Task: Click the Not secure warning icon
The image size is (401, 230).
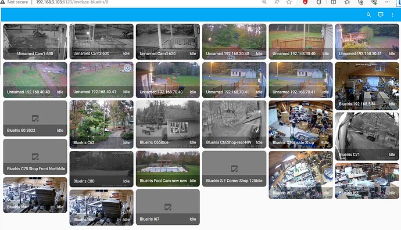Action: pos(2,2)
